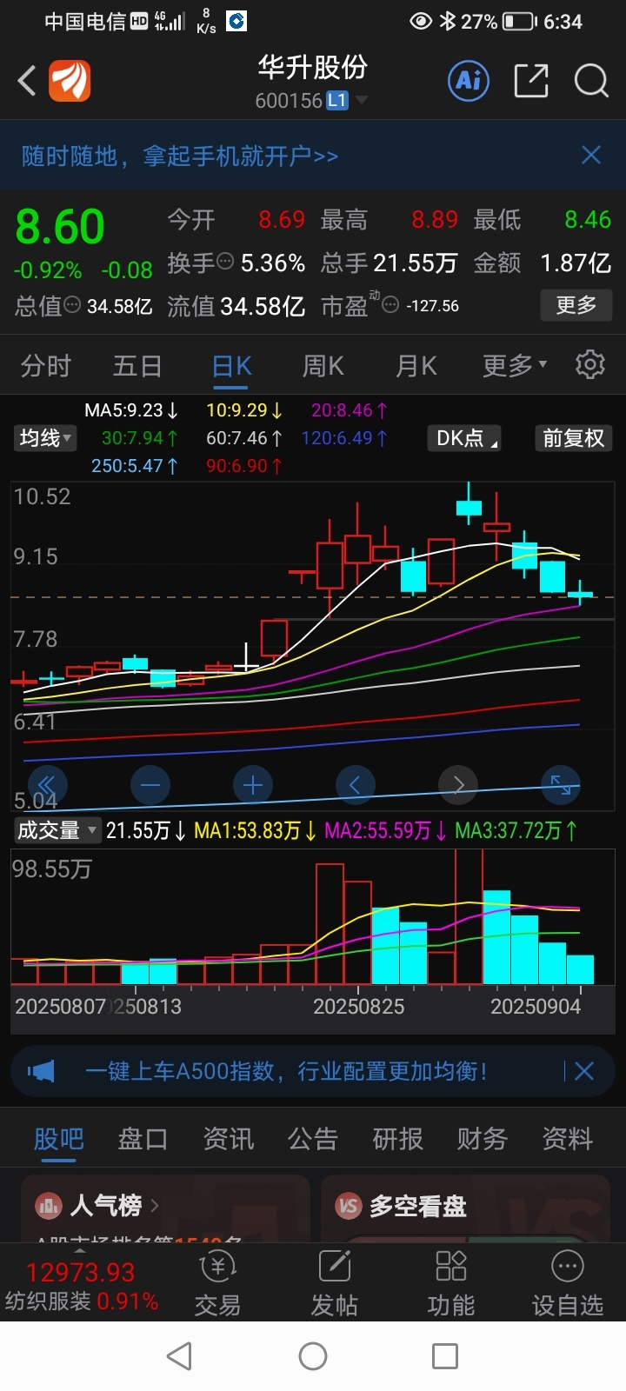Tap the 20250904 date marker
This screenshot has height=1391, width=626.
tap(536, 1007)
